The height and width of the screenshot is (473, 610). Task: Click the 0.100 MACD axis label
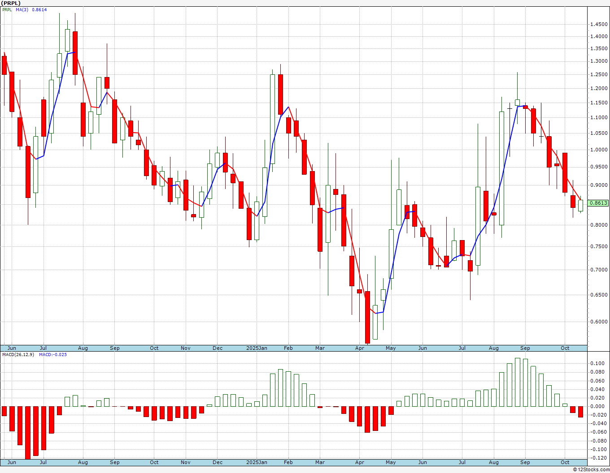(597, 363)
